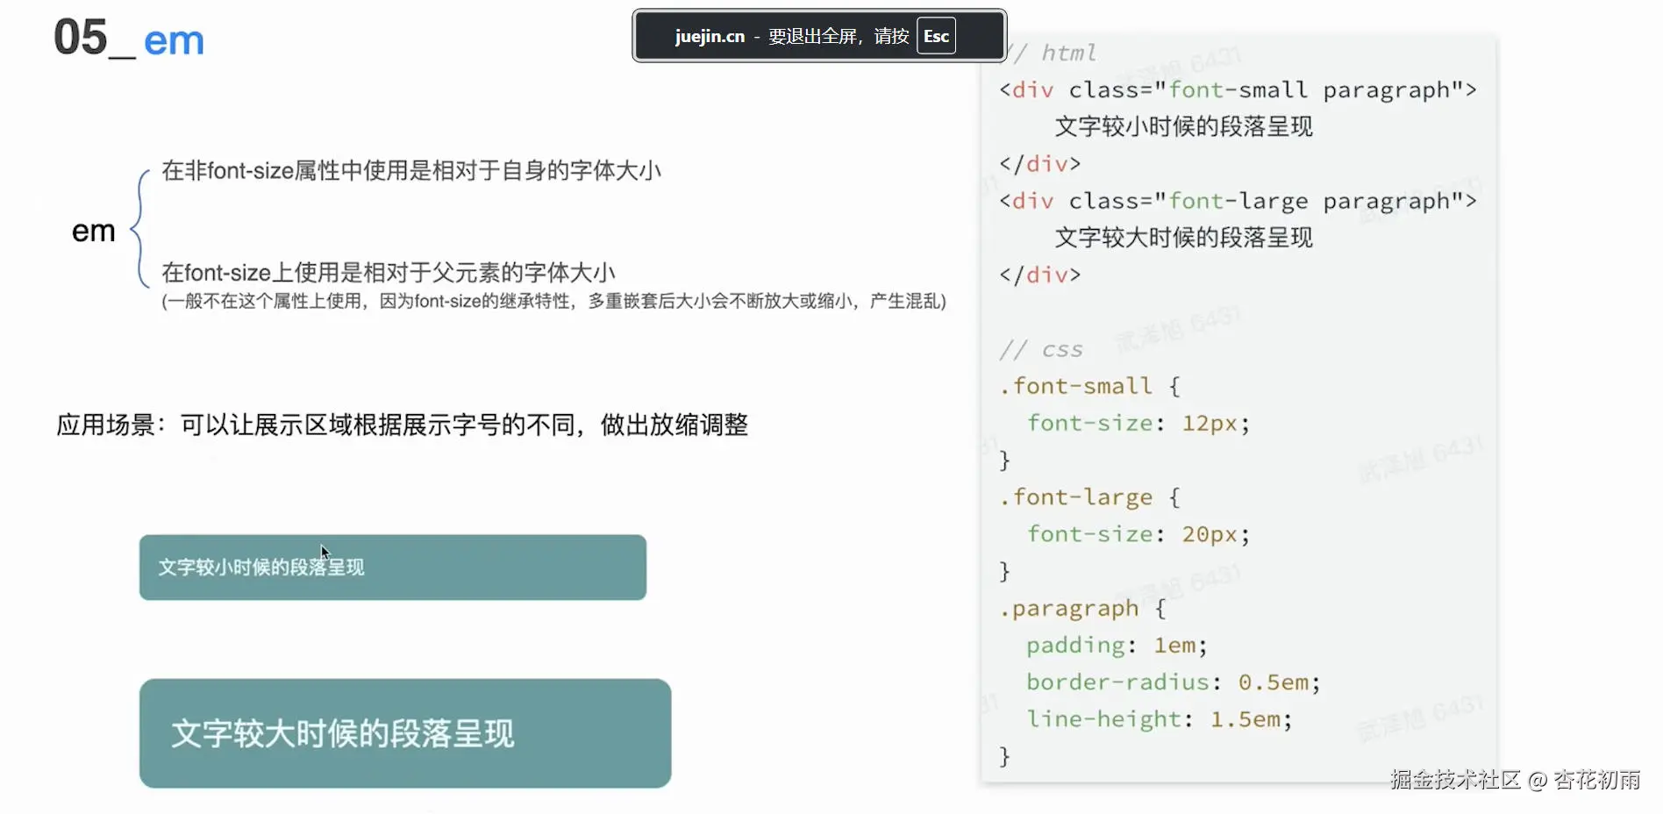1663x814 pixels.
Task: Click the "// css" comment in code
Action: click(1042, 350)
